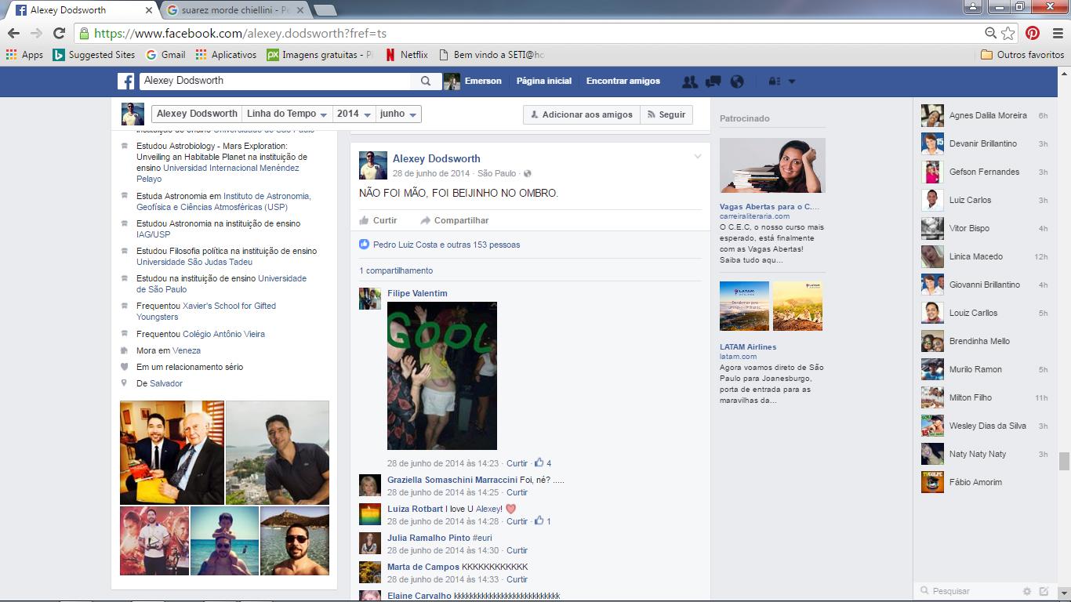1071x602 pixels.
Task: Click the Facebook search field containing Alexey Dodsworth
Action: pyautogui.click(x=275, y=81)
